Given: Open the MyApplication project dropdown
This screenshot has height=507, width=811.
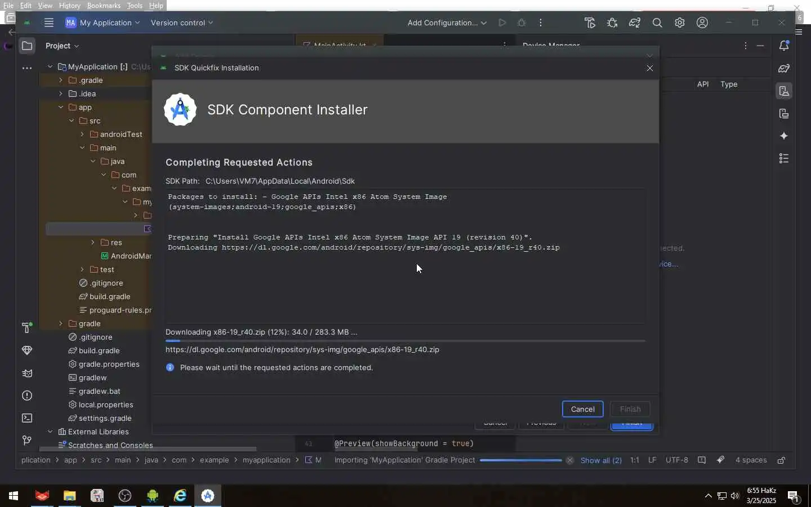Looking at the screenshot, I should click(103, 23).
